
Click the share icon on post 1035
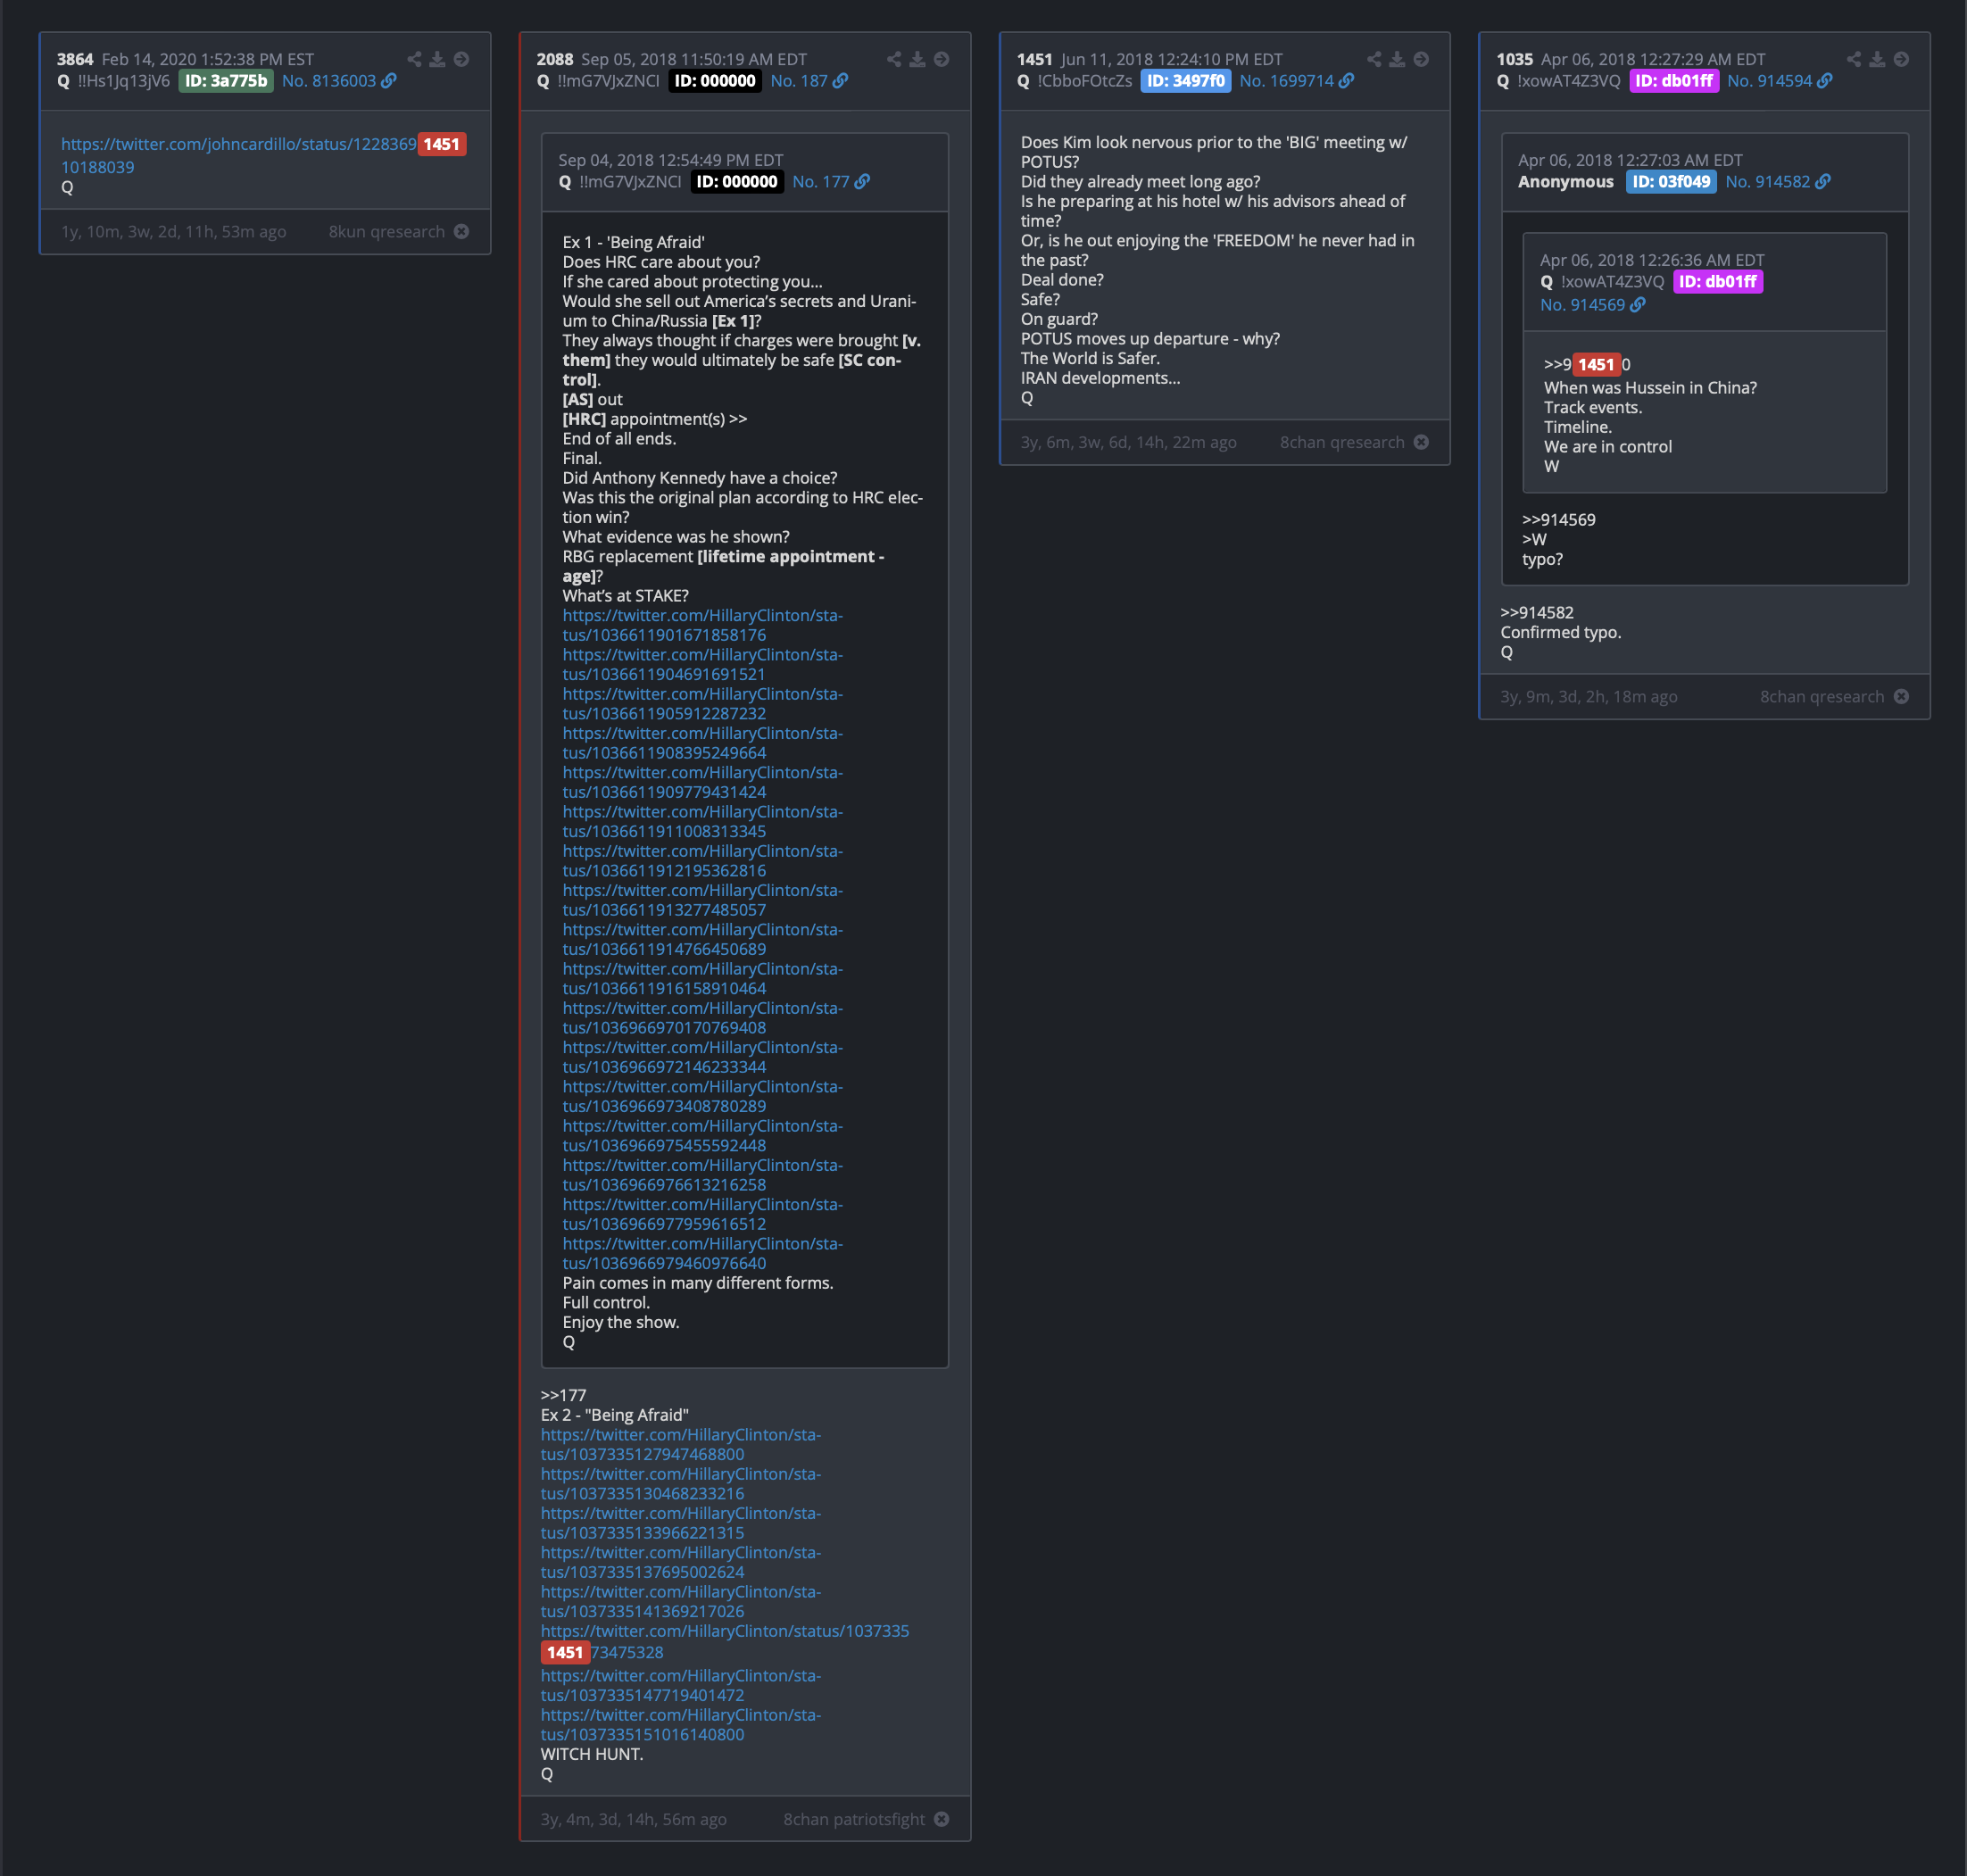(1854, 59)
